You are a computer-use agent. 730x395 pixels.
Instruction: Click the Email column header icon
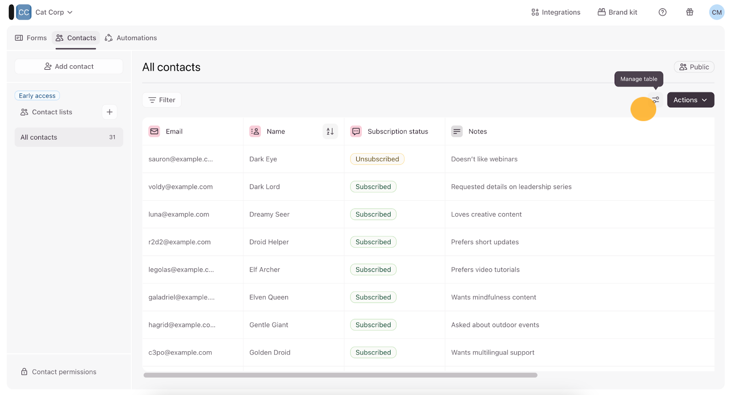pyautogui.click(x=154, y=131)
